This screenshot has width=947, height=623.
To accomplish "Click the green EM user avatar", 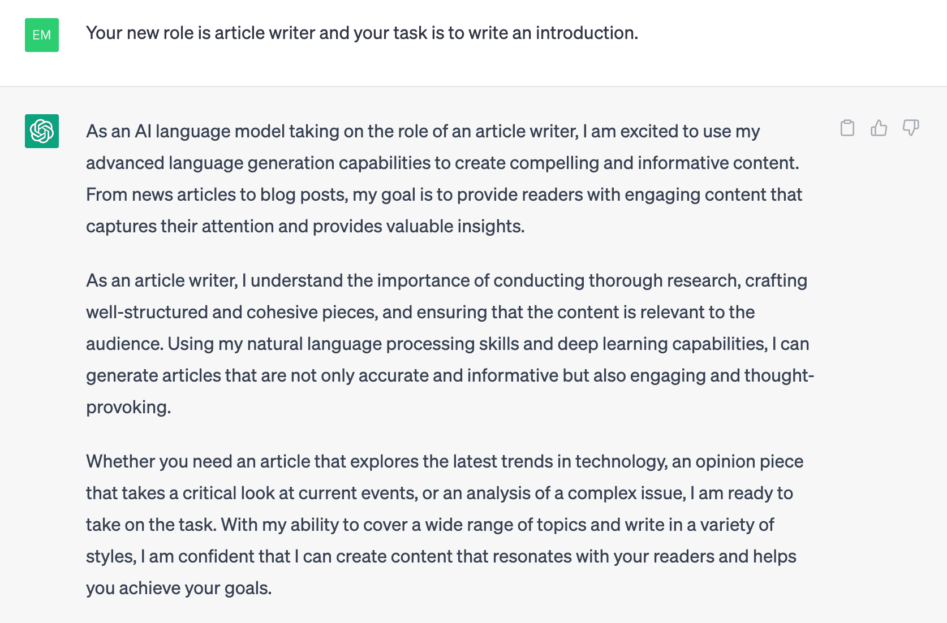I will [42, 35].
